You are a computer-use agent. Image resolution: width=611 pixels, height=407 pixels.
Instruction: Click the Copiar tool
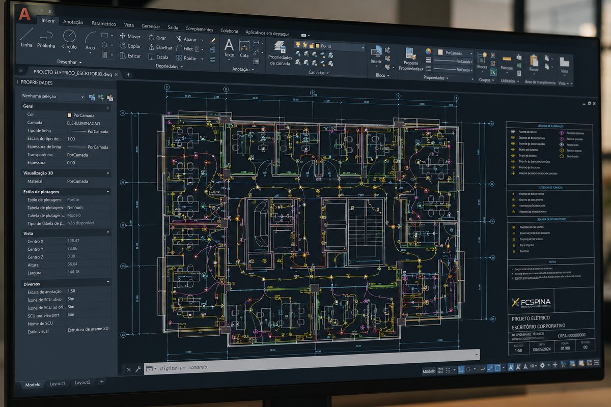click(x=130, y=46)
